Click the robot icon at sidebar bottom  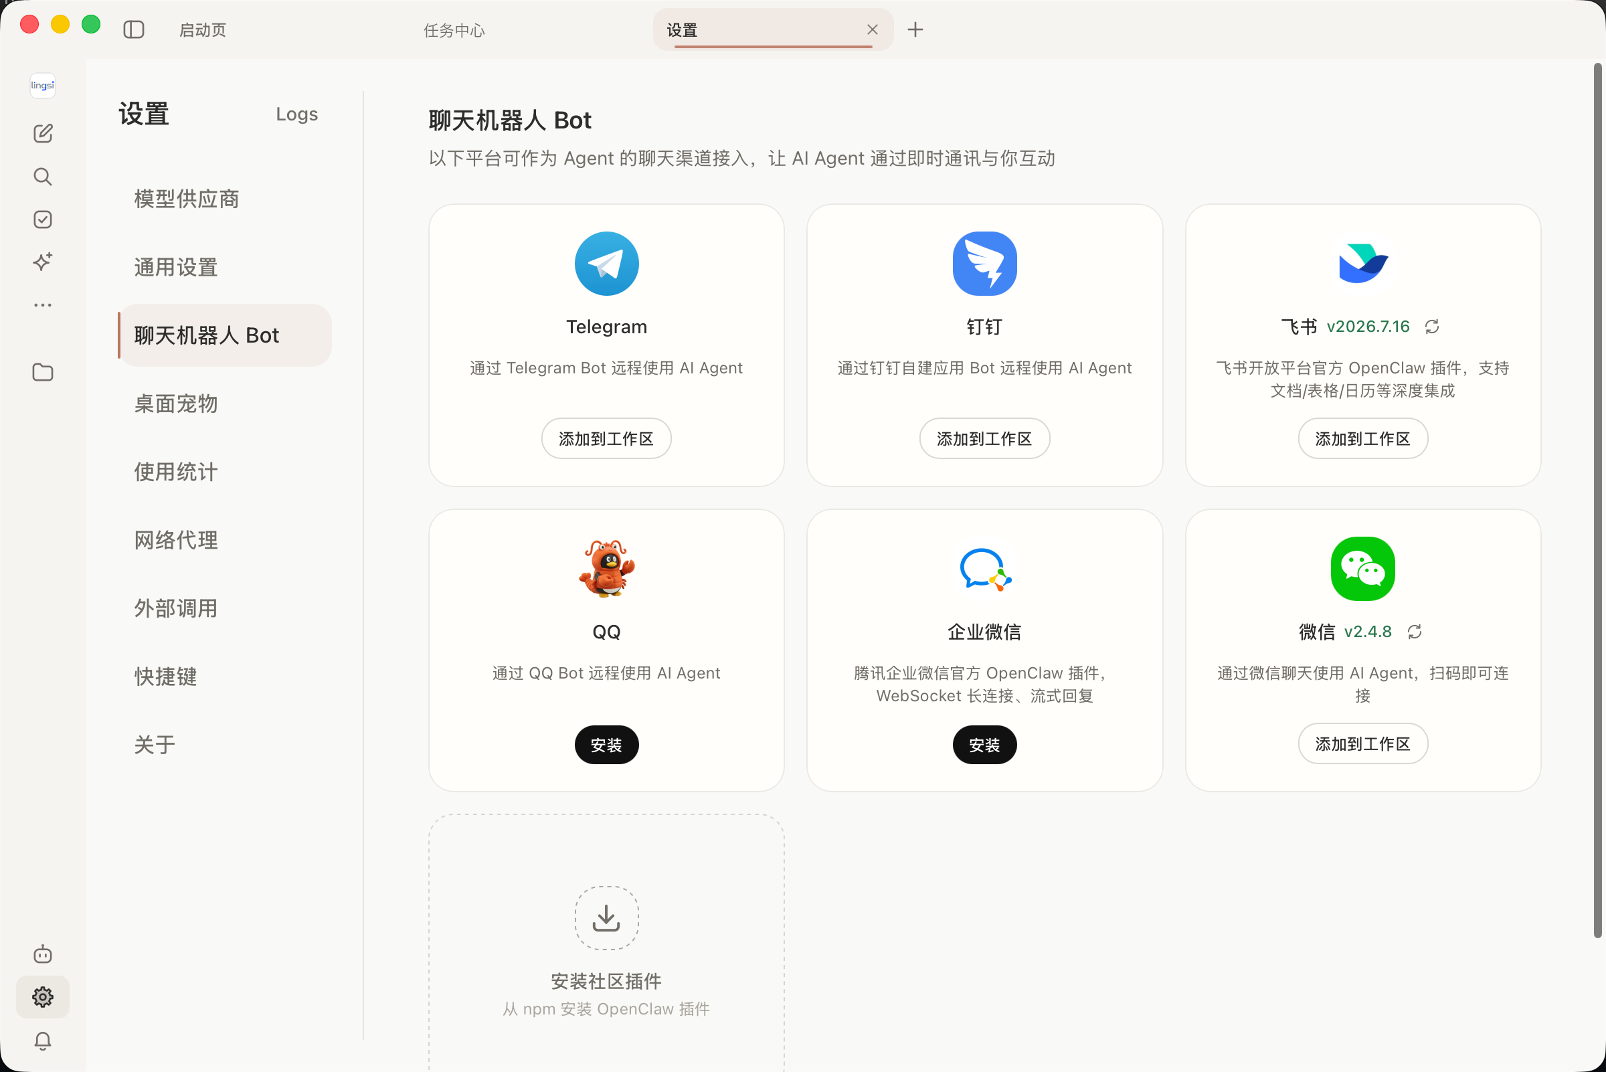point(42,954)
